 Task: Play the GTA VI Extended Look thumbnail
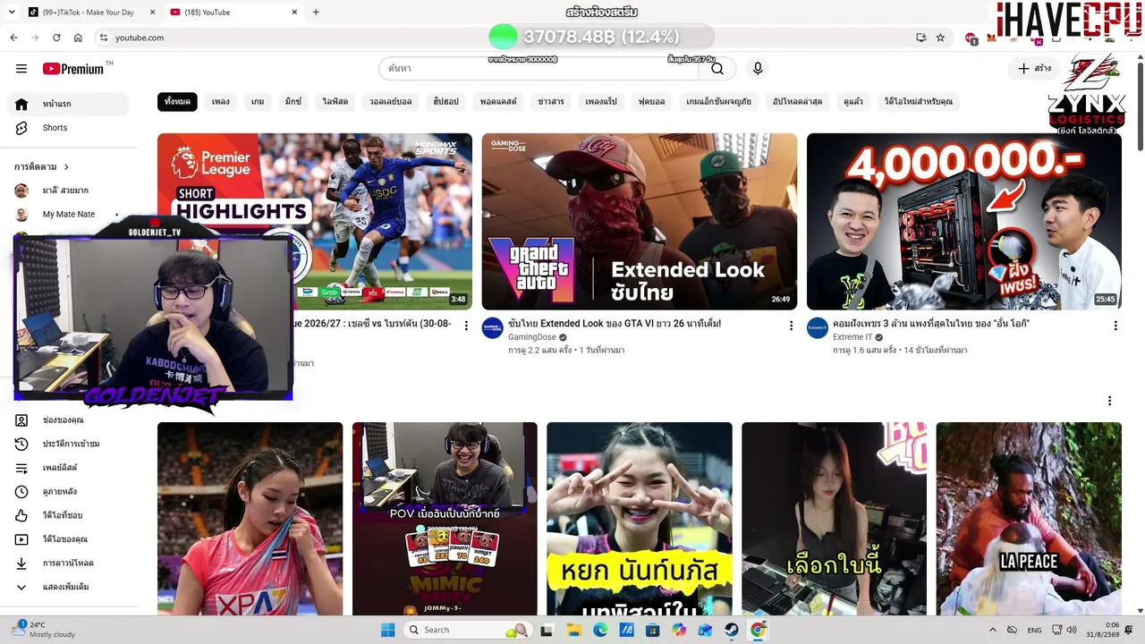point(640,222)
